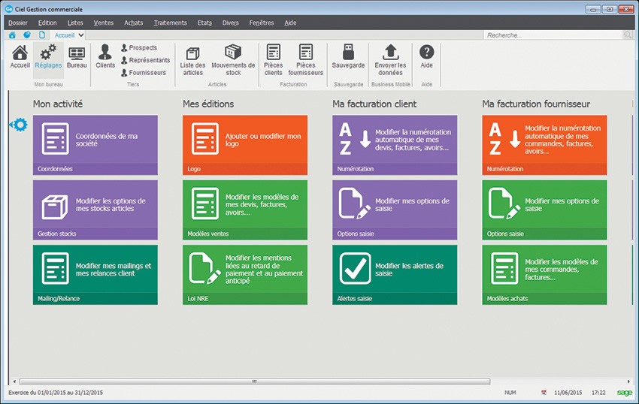Expand the Accueil dropdown arrow
The width and height of the screenshot is (639, 404).
click(x=80, y=35)
